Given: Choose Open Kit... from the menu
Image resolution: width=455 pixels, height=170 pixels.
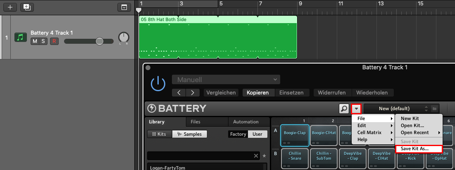Looking at the screenshot, I should [419, 125].
